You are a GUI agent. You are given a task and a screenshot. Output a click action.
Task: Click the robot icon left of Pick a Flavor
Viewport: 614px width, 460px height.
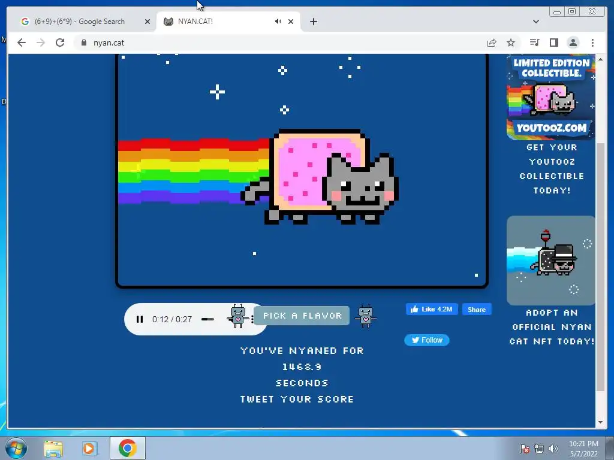(x=237, y=316)
